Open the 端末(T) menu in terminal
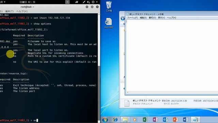218x123 pixels. tap(10, 11)
